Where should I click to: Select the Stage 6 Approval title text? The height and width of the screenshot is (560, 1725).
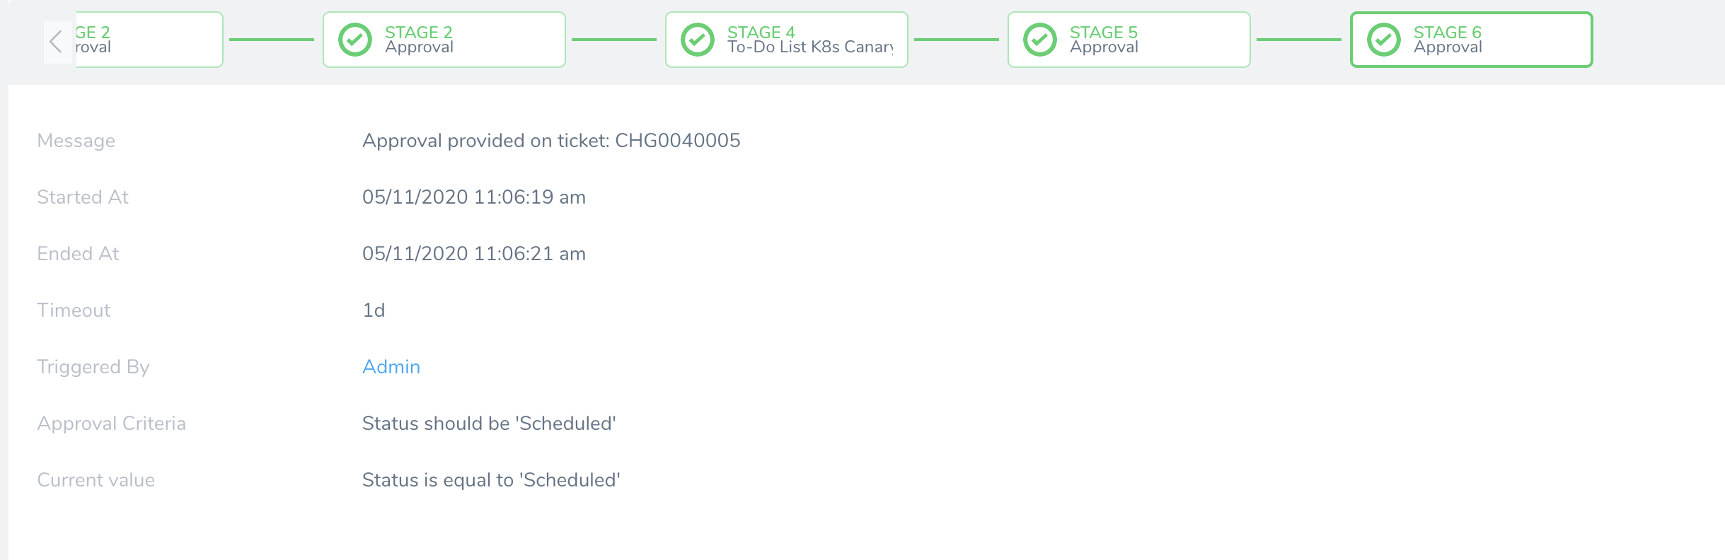1448,40
